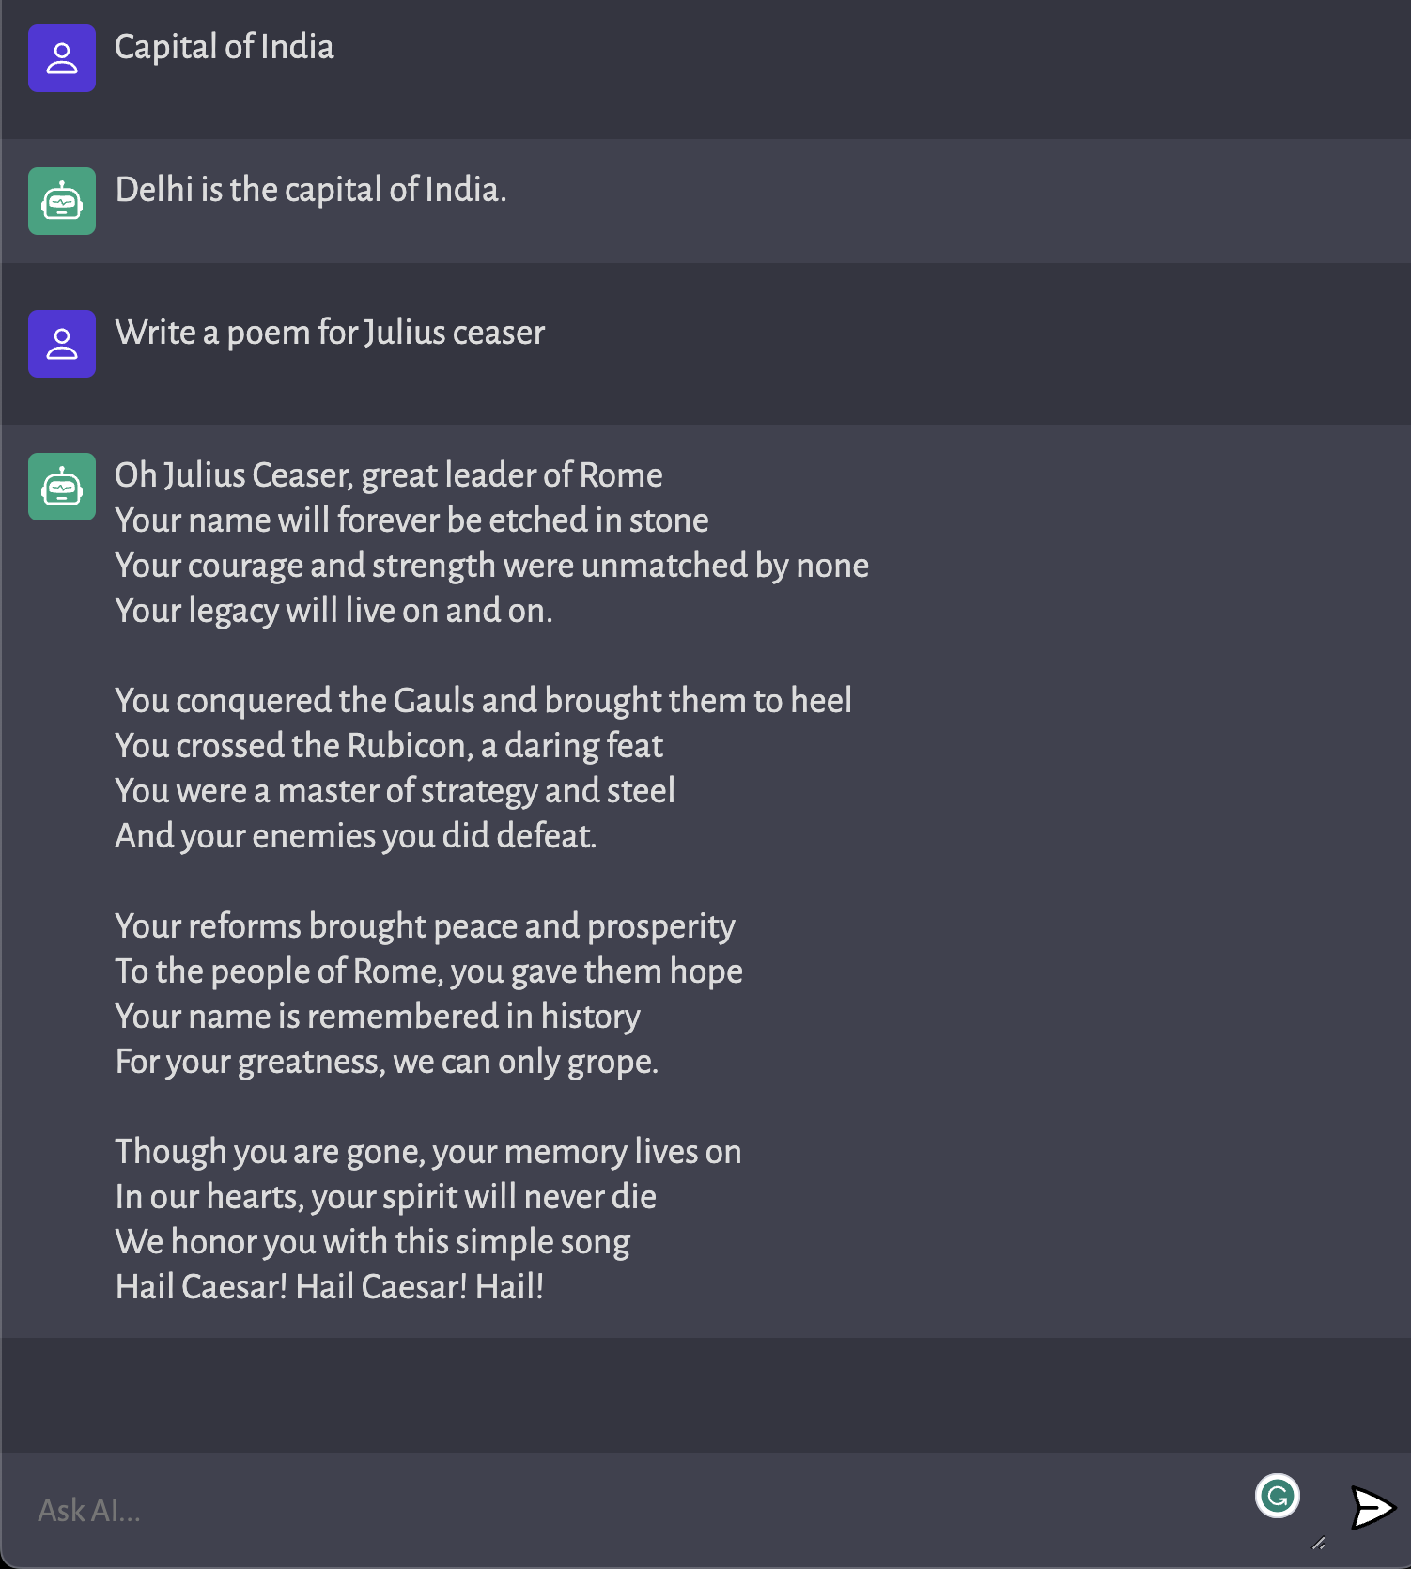Click the "Delhi is the capital of India." reply

[311, 190]
